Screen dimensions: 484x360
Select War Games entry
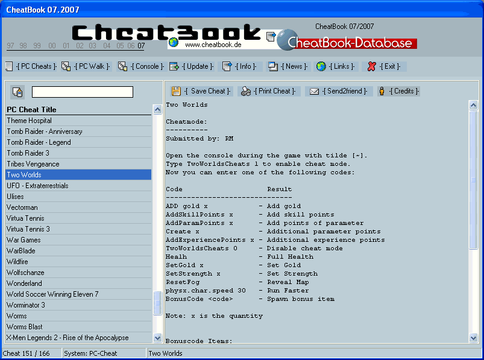pyautogui.click(x=79, y=240)
